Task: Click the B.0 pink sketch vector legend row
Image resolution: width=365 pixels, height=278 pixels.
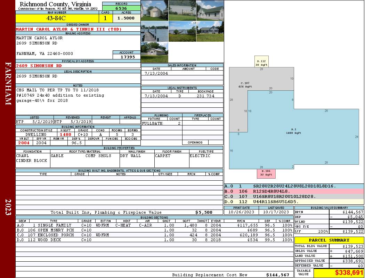Action: (294, 191)
